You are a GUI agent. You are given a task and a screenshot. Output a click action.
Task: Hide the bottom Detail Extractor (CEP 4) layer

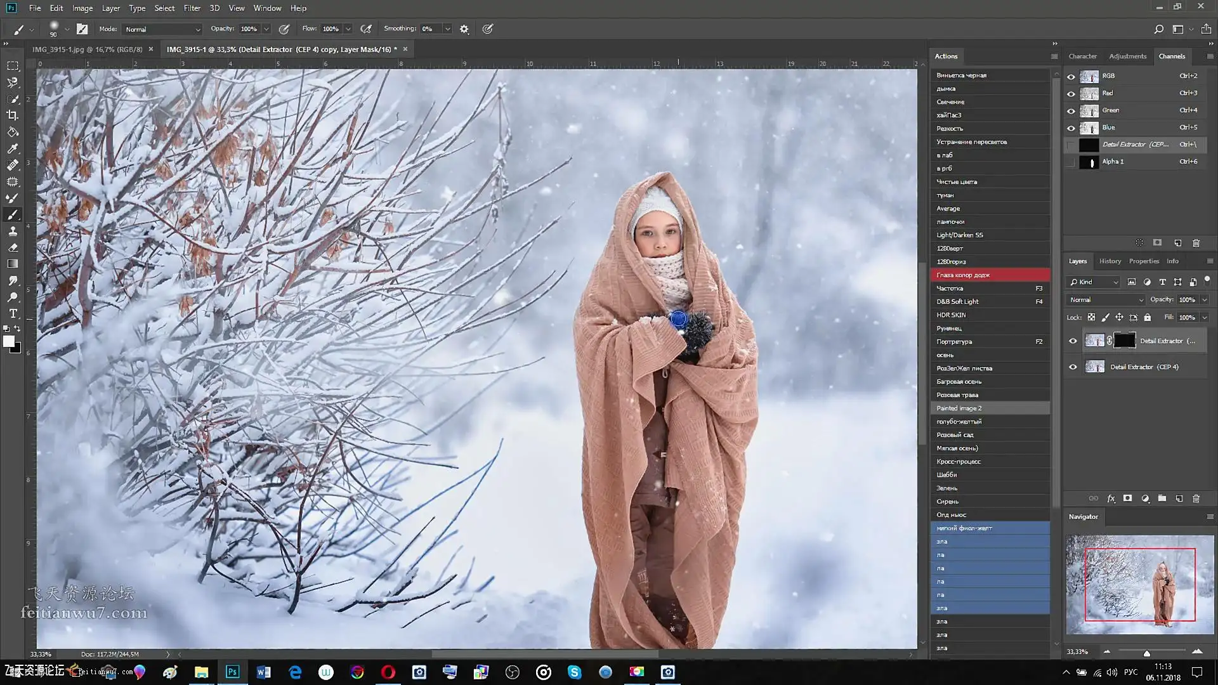coord(1073,367)
